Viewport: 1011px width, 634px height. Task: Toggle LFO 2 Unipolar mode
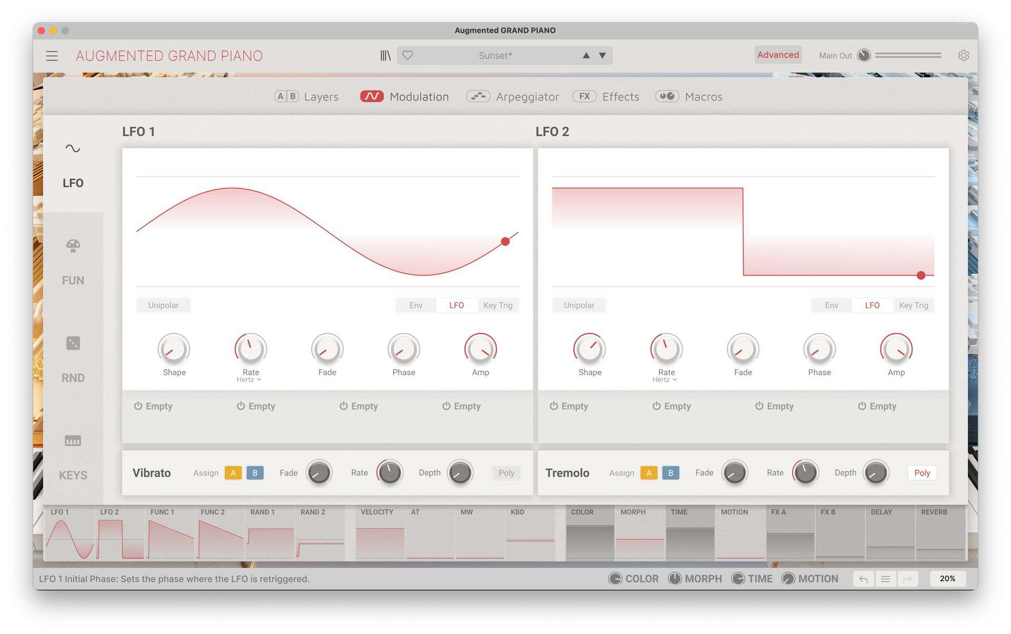(579, 305)
